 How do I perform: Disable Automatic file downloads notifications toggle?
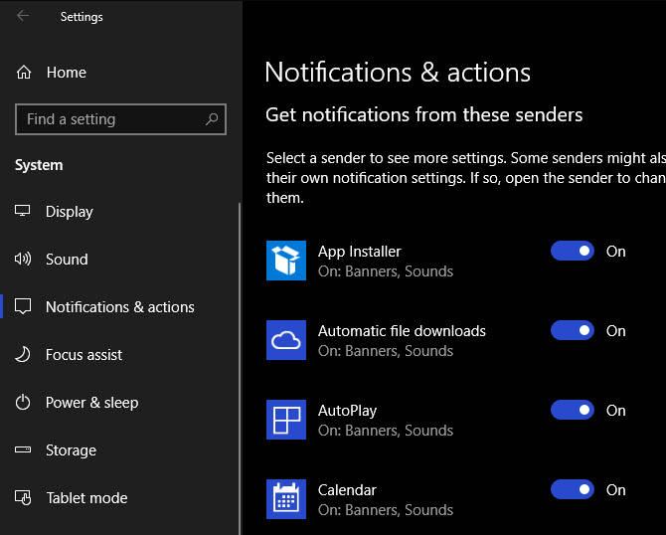click(573, 330)
